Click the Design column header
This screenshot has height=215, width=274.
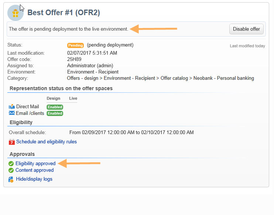point(53,99)
